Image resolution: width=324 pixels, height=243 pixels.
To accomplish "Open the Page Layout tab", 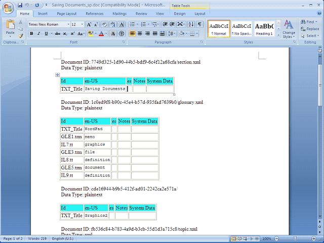I will 66,14.
